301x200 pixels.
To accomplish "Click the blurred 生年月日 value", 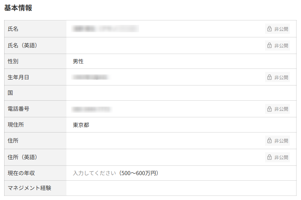I will (91, 77).
